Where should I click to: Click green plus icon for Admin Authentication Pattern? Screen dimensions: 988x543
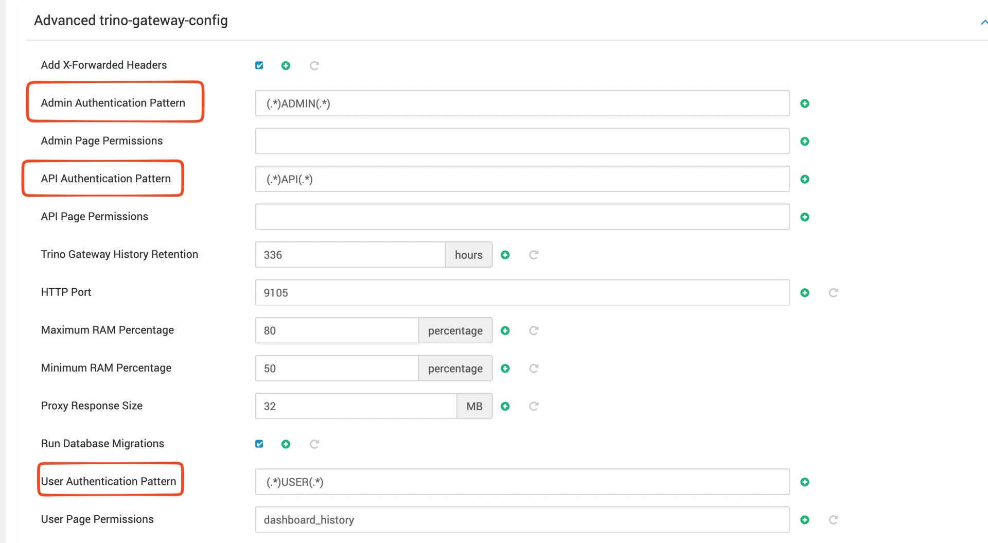tap(805, 103)
